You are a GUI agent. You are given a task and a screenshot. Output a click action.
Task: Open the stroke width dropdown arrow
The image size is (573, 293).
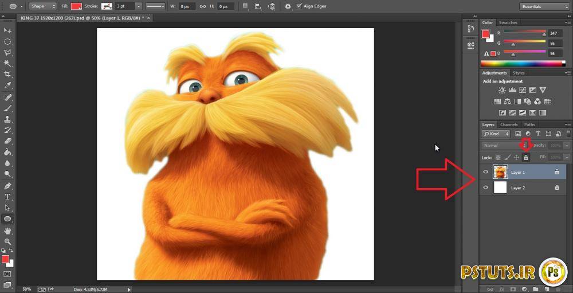pyautogui.click(x=139, y=6)
